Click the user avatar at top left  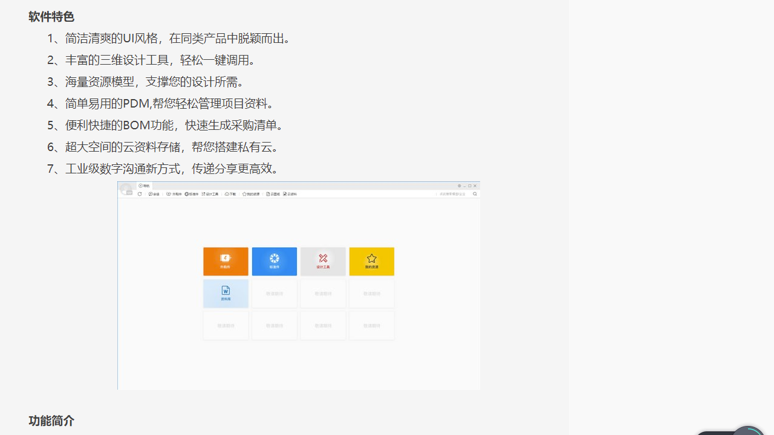pos(126,188)
